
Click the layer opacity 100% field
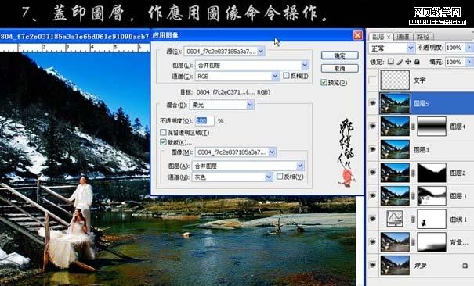[x=455, y=48]
